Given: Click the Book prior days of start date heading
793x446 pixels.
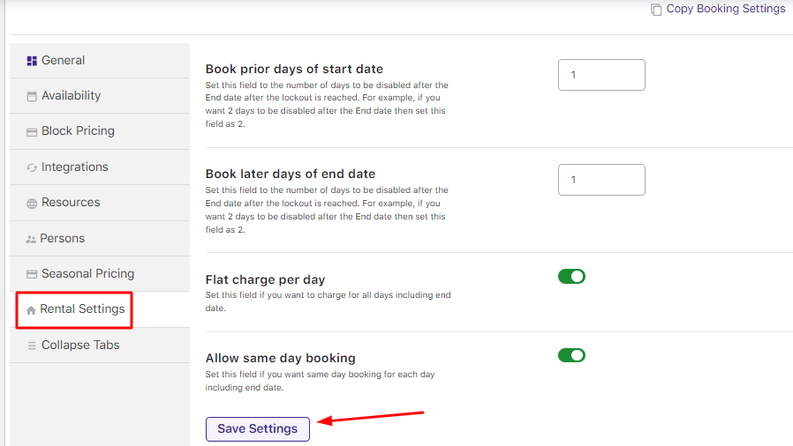Looking at the screenshot, I should coord(294,69).
